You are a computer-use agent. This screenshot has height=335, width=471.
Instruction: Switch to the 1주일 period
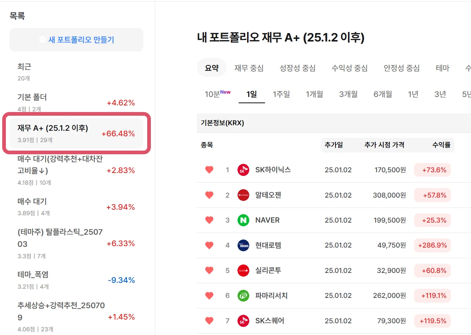pyautogui.click(x=282, y=94)
